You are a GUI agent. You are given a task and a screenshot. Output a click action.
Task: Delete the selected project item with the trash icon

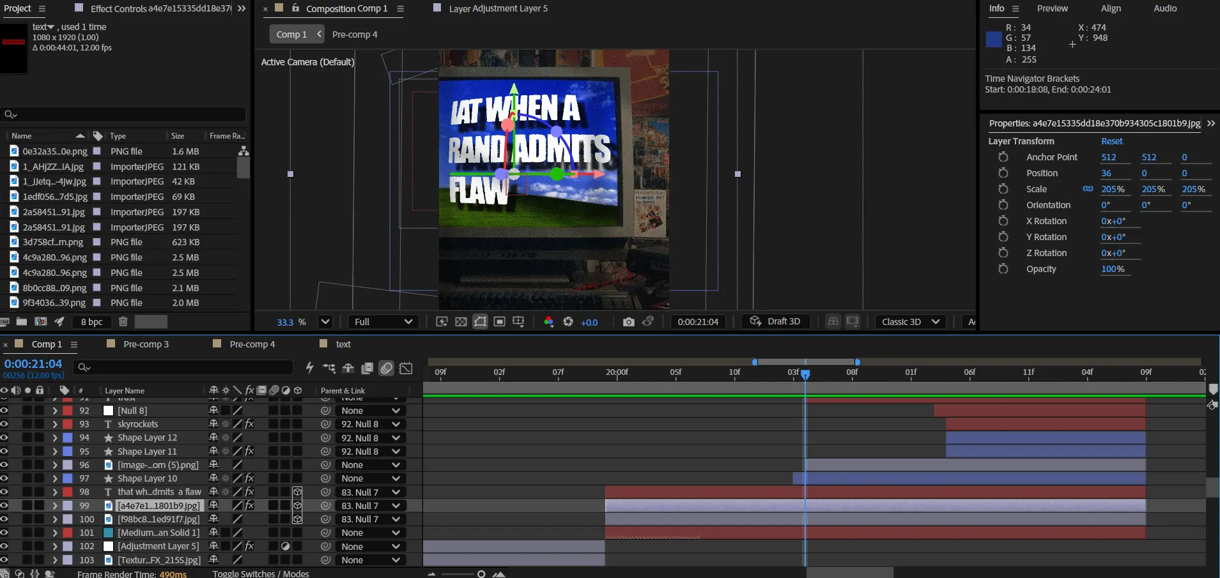(123, 322)
